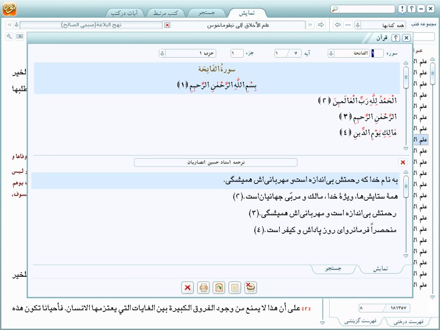The width and height of the screenshot is (440, 330).
Task: Switch to نهج البلاغة (صبحي الصالح) tab
Action: pos(91,25)
